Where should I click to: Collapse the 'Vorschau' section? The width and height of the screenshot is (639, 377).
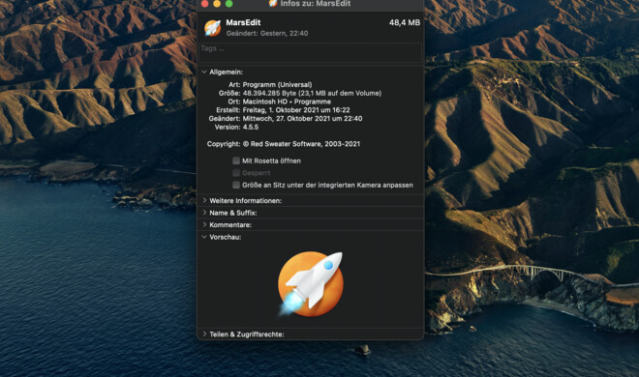(204, 237)
